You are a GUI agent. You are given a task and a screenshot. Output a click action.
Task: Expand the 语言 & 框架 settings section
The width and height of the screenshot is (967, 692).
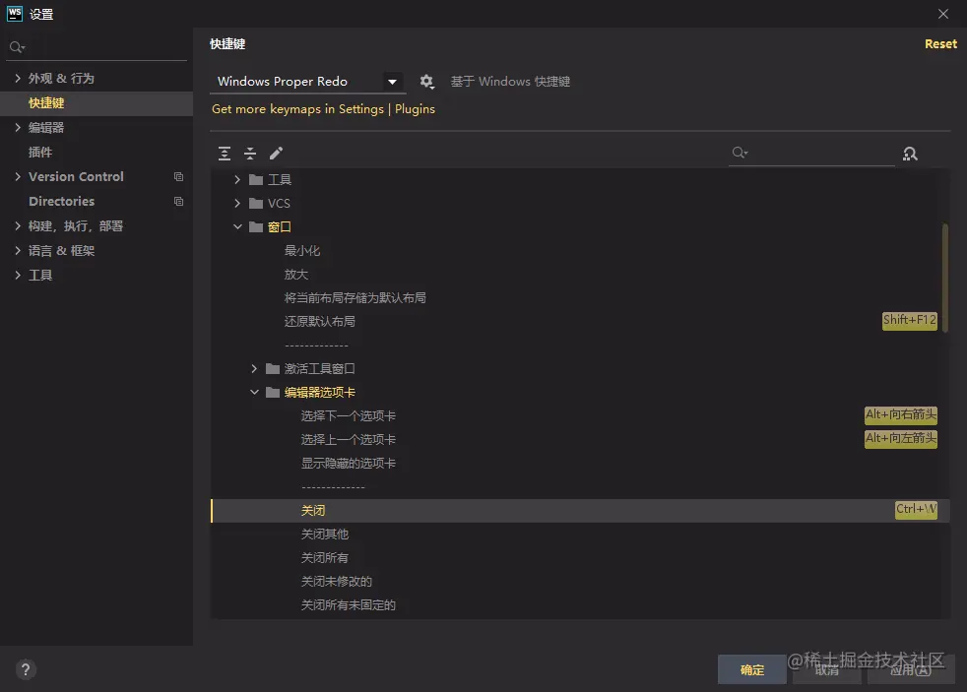click(18, 251)
